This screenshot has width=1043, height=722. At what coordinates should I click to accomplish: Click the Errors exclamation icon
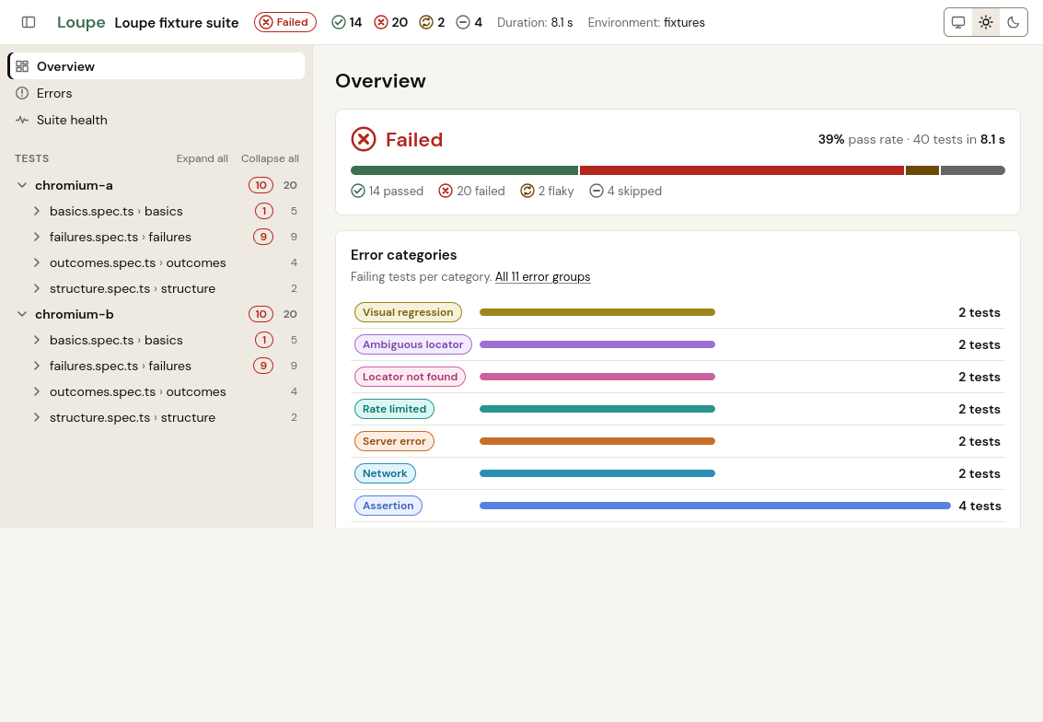pos(22,93)
